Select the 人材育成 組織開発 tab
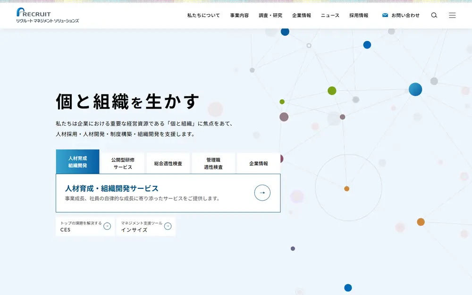The width and height of the screenshot is (472, 295). coord(78,161)
